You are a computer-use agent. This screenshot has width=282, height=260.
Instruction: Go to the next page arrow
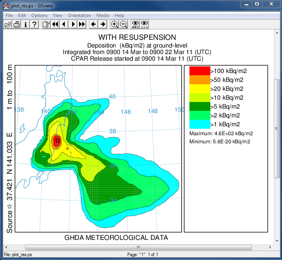coord(73,24)
